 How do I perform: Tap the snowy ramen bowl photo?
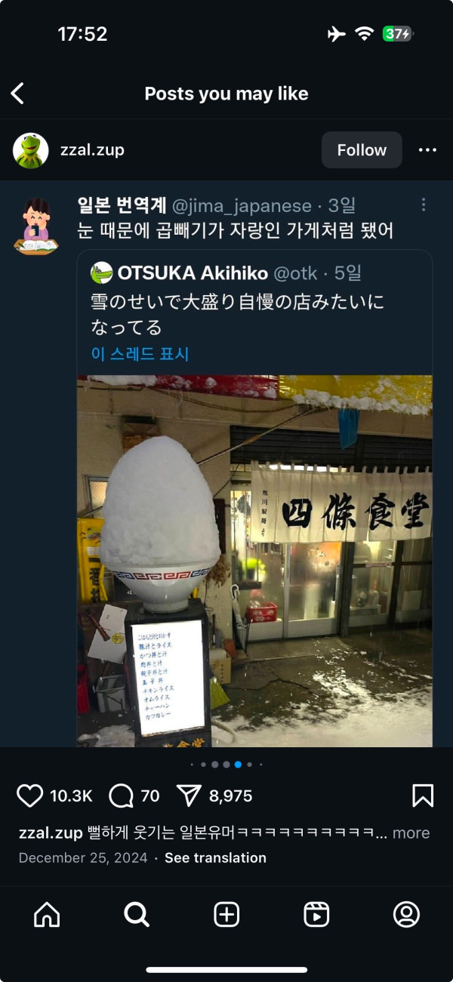tap(254, 561)
